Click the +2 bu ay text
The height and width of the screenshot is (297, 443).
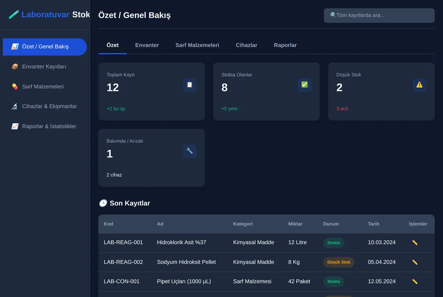pyautogui.click(x=116, y=109)
